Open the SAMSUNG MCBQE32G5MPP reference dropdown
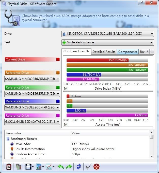Image resolution: width=159 pixels, height=173 pixels. tap(32, 107)
